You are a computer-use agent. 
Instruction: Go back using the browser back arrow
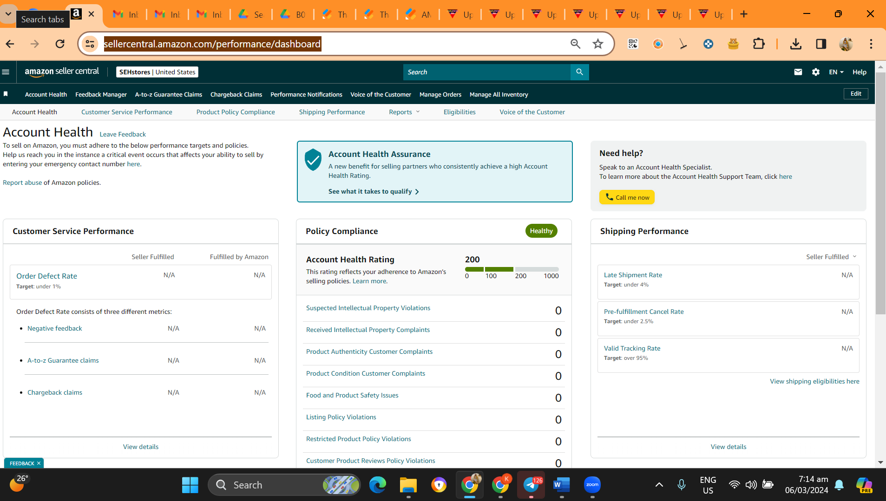point(10,44)
